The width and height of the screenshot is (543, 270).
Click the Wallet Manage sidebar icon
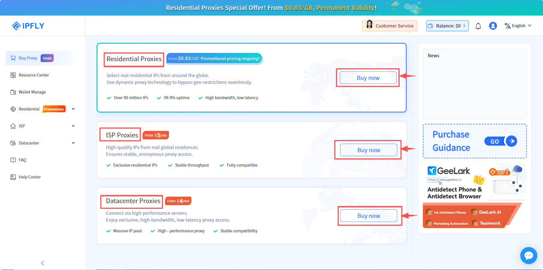point(13,92)
